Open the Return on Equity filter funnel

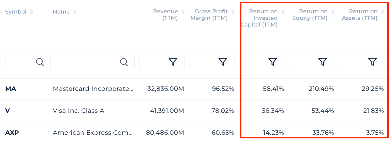pyautogui.click(x=323, y=62)
